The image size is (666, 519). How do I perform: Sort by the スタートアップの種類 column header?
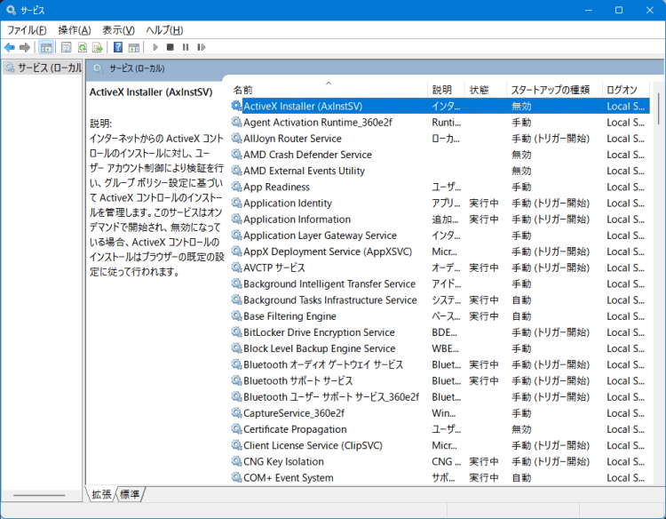[x=554, y=89]
